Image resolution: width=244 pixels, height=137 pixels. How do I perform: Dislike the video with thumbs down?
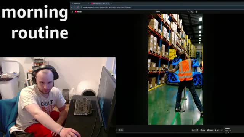pos(197,130)
